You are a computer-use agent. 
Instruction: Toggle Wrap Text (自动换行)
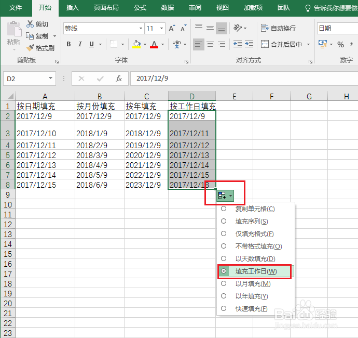tap(278, 28)
